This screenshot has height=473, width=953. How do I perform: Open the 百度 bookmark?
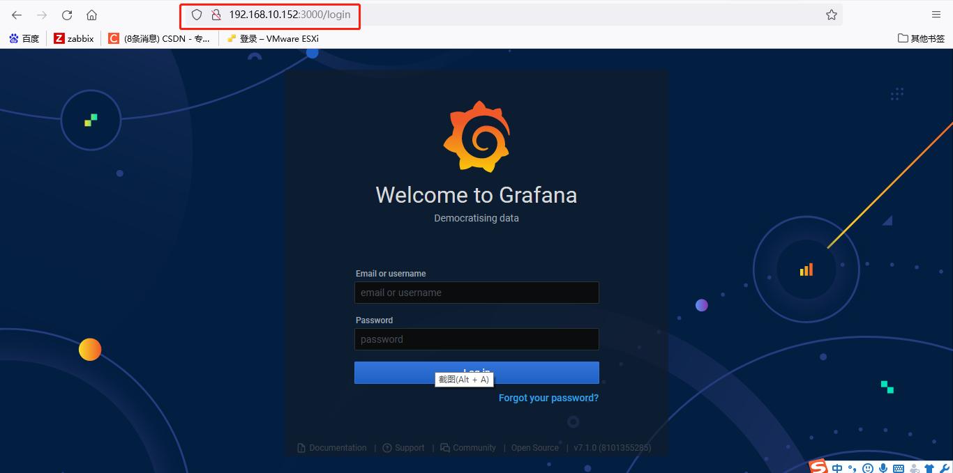pyautogui.click(x=24, y=38)
